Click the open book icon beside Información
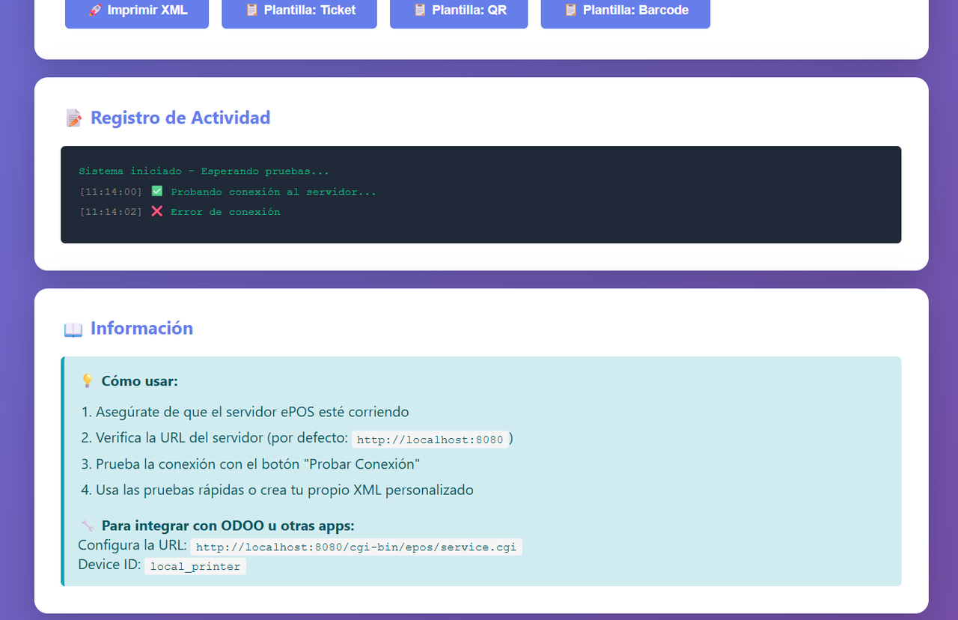Screen dimensions: 958x620 pyautogui.click(x=73, y=329)
